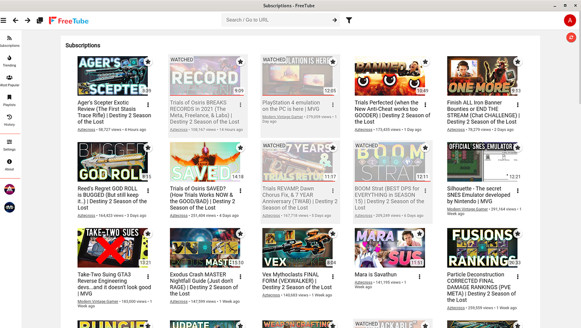Favorite the Vex Mythoclasts video
The height and width of the screenshot is (328, 581).
(x=333, y=234)
